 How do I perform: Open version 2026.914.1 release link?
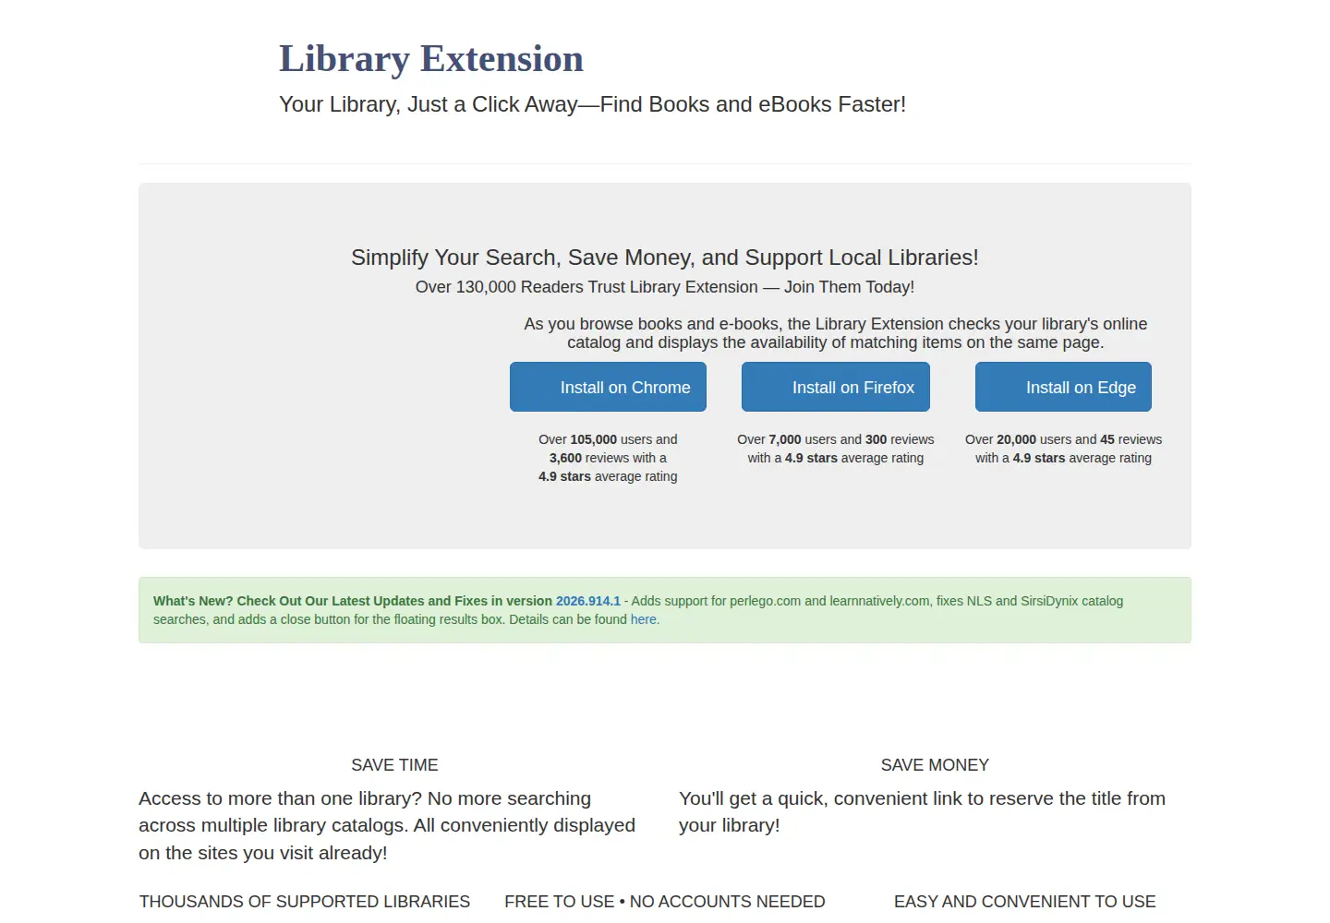tap(588, 601)
